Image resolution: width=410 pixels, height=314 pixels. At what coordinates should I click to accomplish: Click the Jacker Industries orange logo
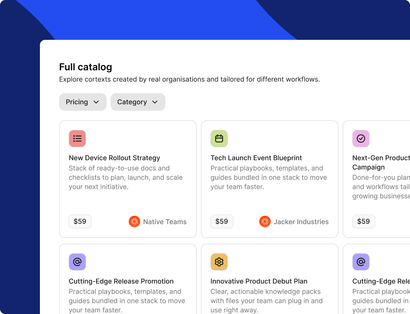coord(265,222)
